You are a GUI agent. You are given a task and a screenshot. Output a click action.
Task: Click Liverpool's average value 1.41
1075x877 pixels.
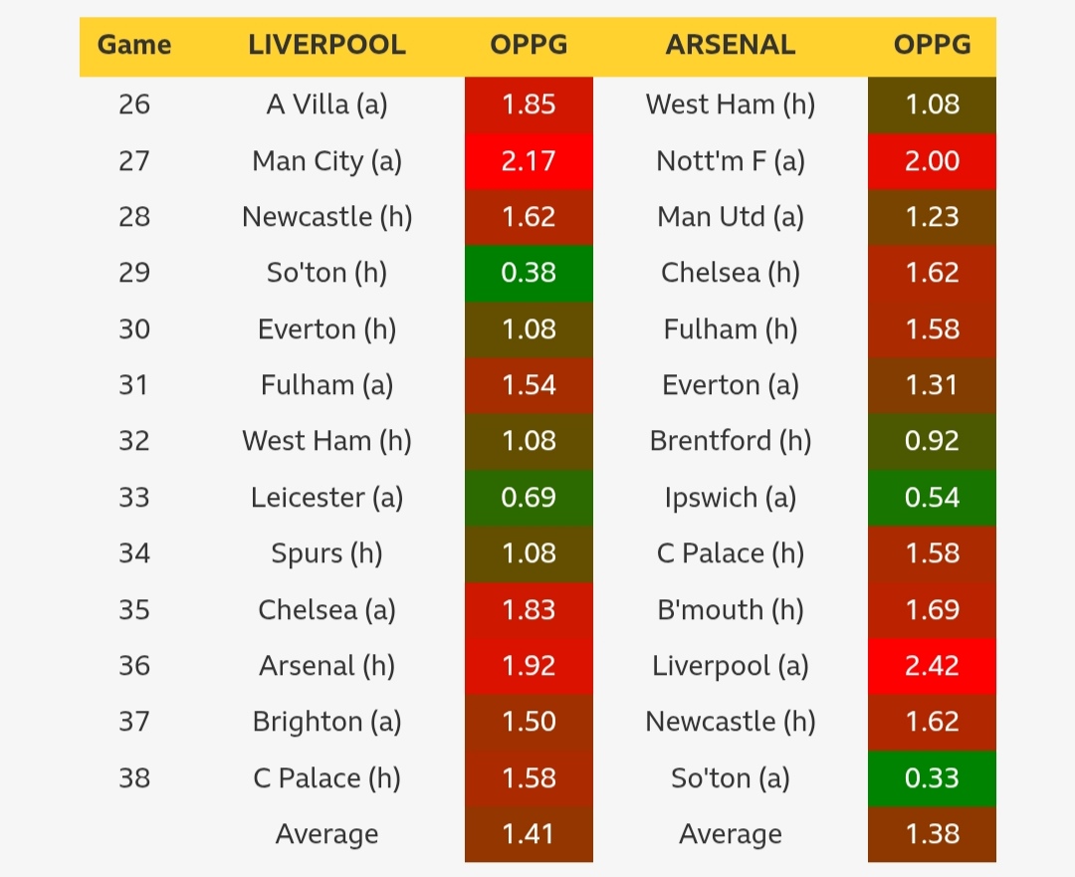coord(529,834)
